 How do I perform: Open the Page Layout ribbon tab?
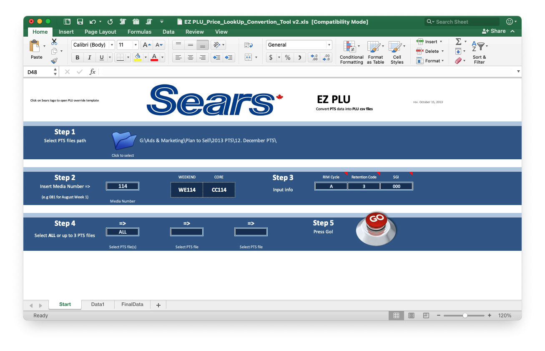(x=100, y=32)
